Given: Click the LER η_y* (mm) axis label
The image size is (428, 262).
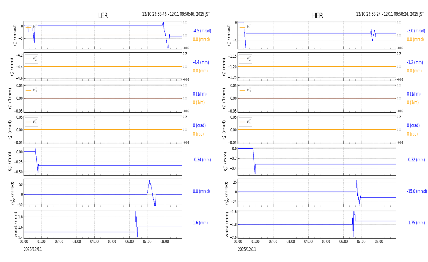Looking at the screenshot, I should tap(10, 161).
